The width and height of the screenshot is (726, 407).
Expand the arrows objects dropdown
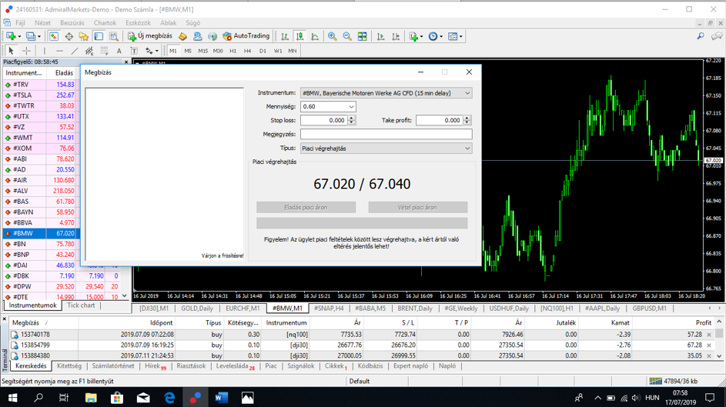coord(156,51)
